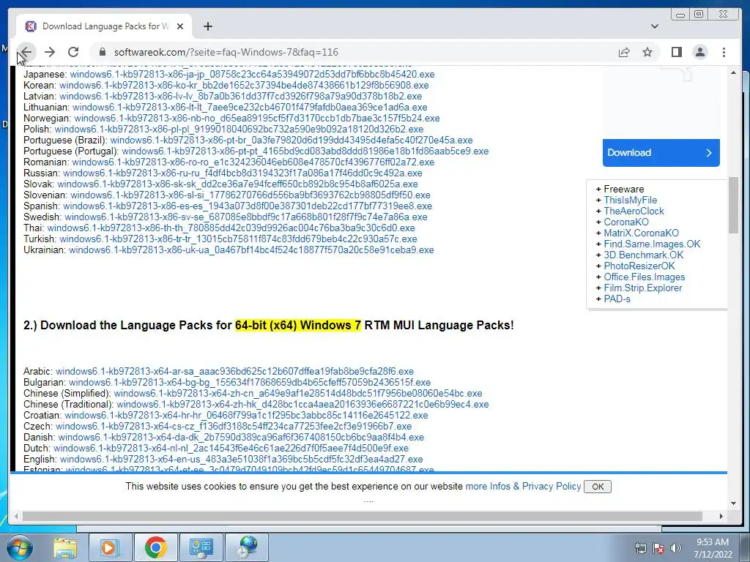Open the profile avatar icon
This screenshot has height=562, width=750.
pyautogui.click(x=699, y=52)
